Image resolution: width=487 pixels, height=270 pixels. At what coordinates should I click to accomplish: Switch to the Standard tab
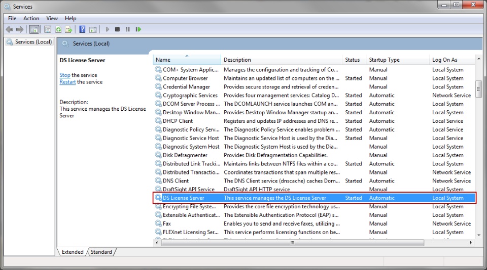101,252
